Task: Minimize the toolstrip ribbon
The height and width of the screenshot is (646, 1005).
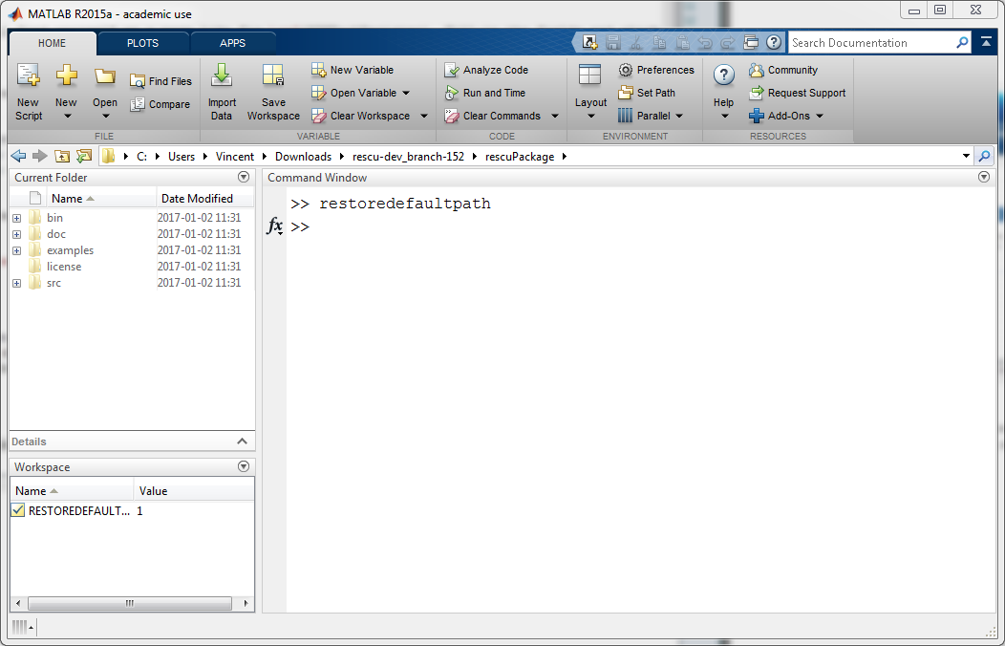Action: click(986, 43)
